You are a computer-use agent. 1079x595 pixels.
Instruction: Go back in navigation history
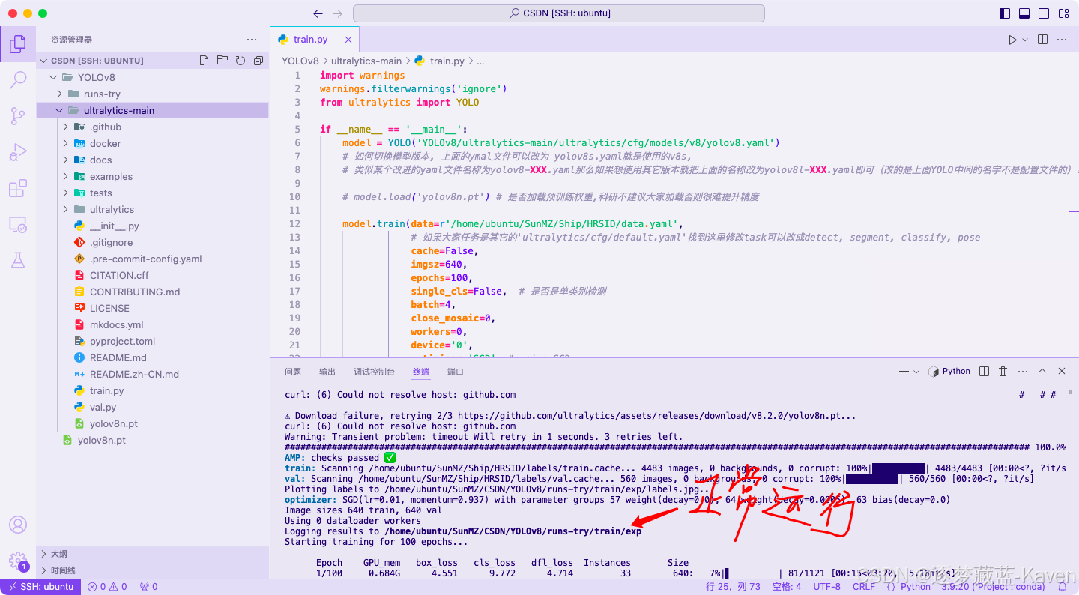click(x=318, y=13)
